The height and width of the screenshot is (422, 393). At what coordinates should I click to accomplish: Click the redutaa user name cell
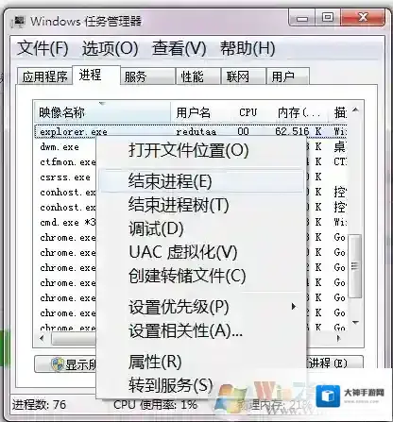click(196, 131)
